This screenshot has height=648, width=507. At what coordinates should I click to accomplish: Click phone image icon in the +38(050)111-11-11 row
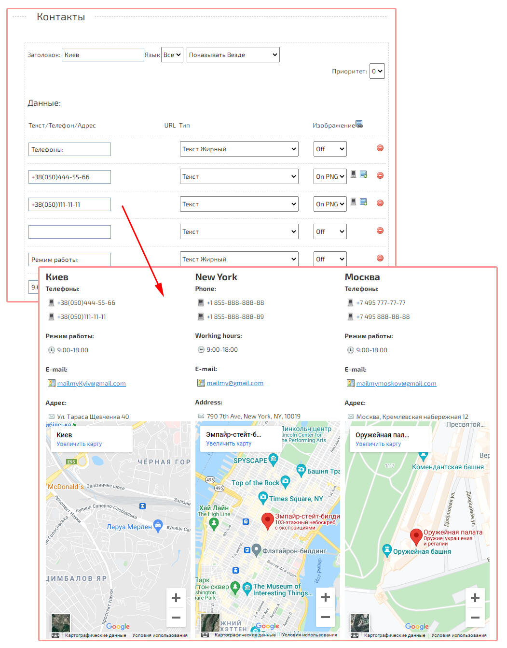pyautogui.click(x=354, y=202)
